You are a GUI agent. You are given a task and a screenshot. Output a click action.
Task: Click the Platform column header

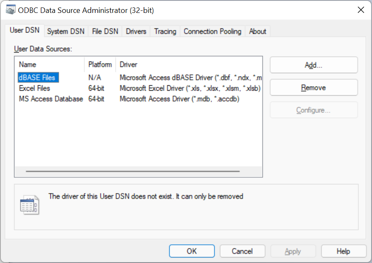tap(100, 65)
